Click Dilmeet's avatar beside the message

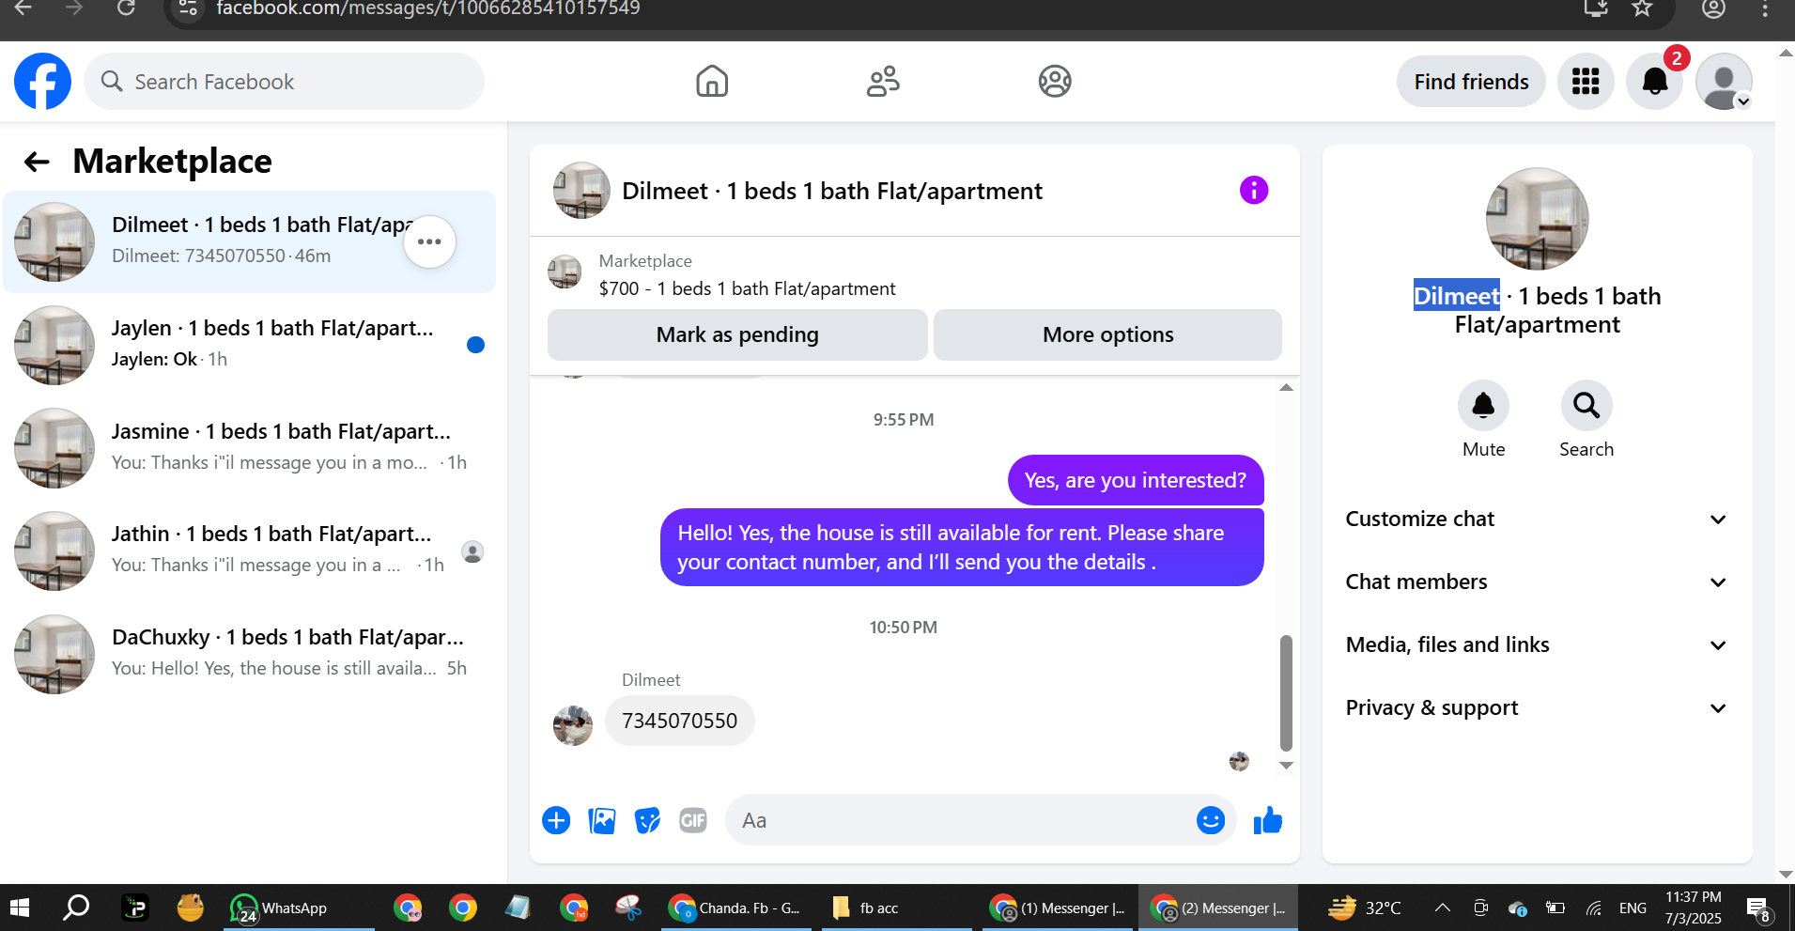point(573,726)
